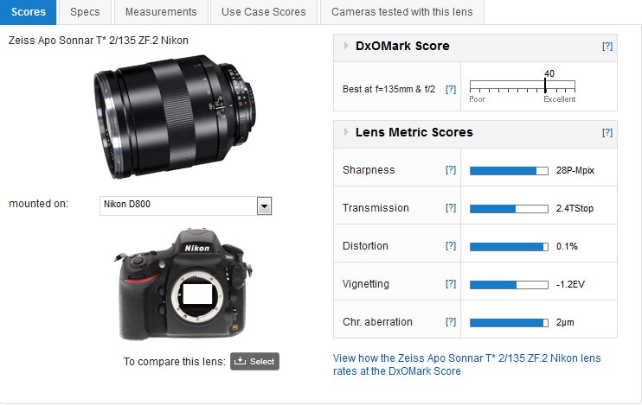Click the Sharpness label
Image resolution: width=642 pixels, height=405 pixels.
pos(369,170)
